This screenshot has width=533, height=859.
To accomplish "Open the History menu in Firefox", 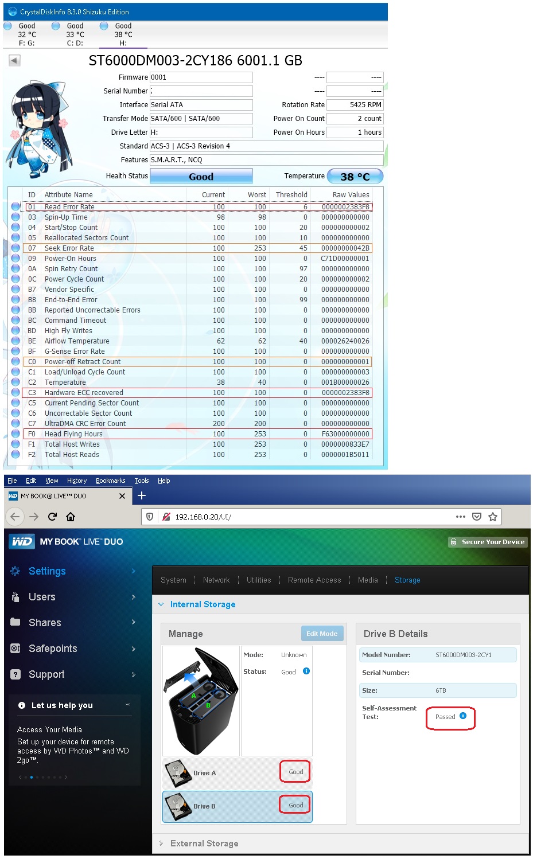I will click(x=77, y=481).
